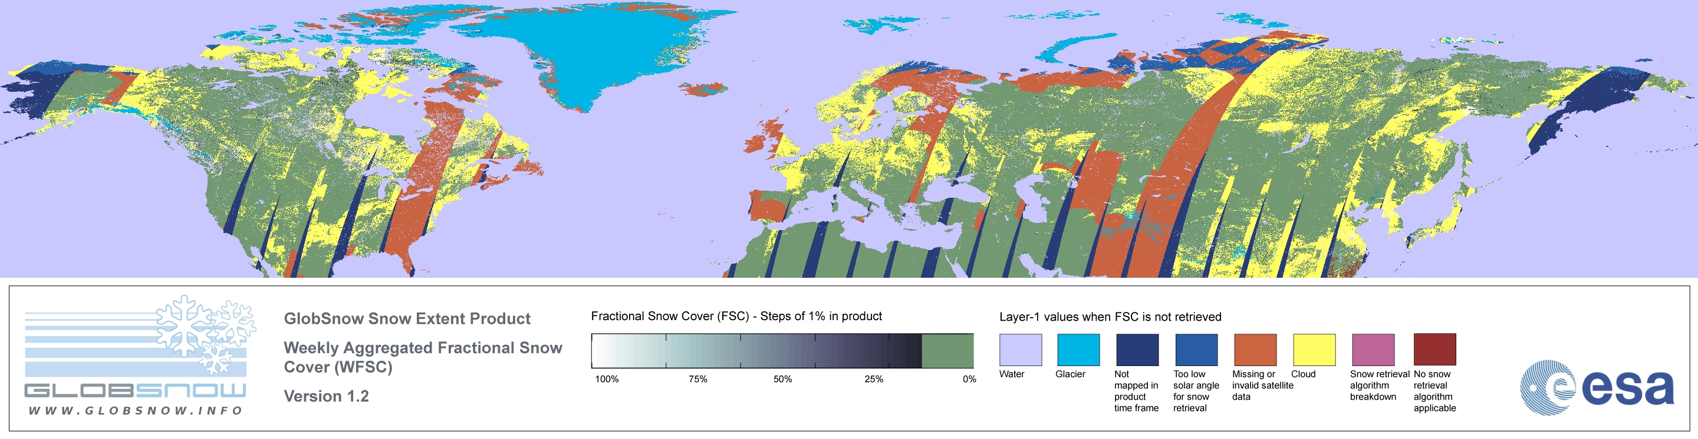Click the green 0% end of colorbar
This screenshot has width=1698, height=439.
pyautogui.click(x=947, y=351)
